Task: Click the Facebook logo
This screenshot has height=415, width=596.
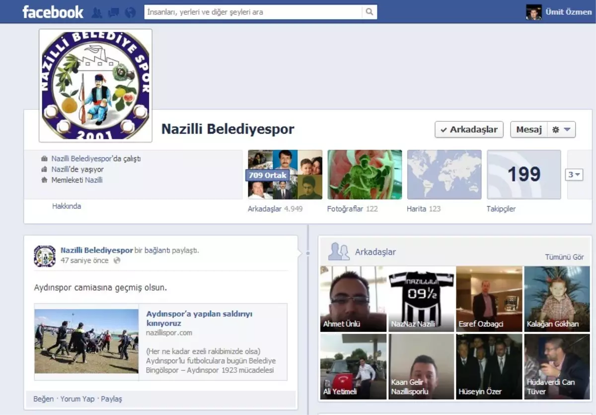Action: click(53, 12)
